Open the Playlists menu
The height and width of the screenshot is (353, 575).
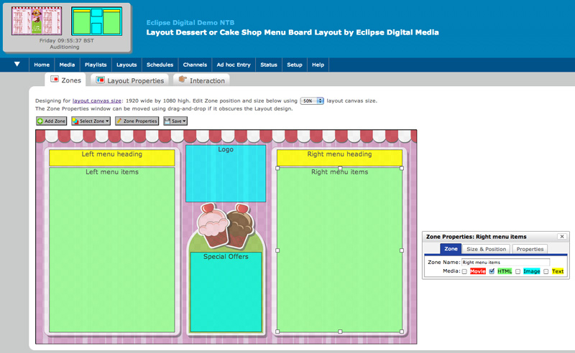point(96,65)
